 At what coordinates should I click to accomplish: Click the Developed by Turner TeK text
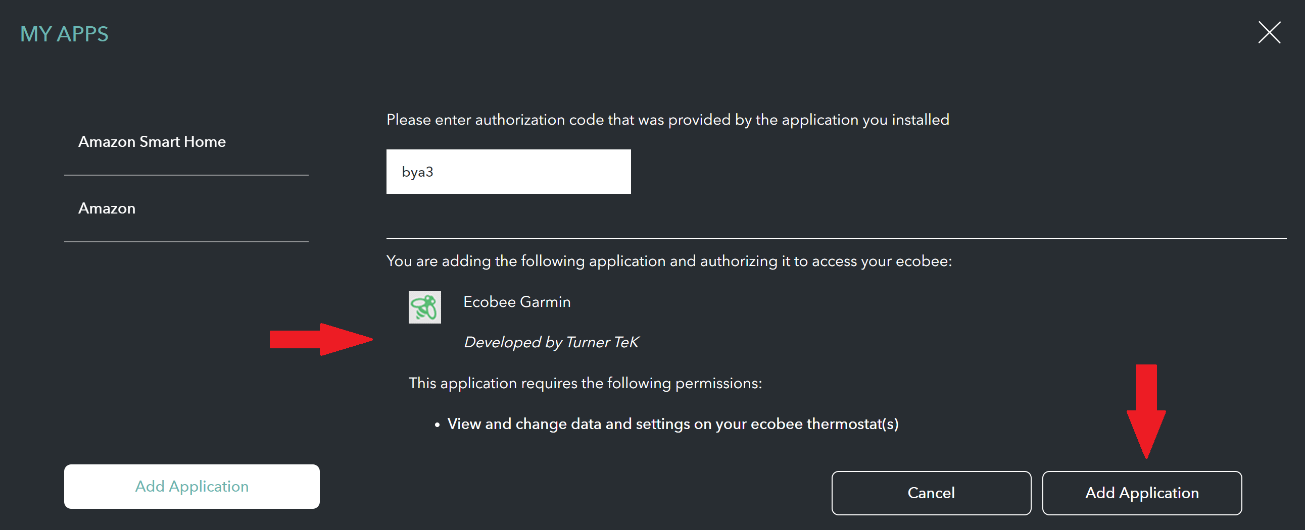(551, 342)
